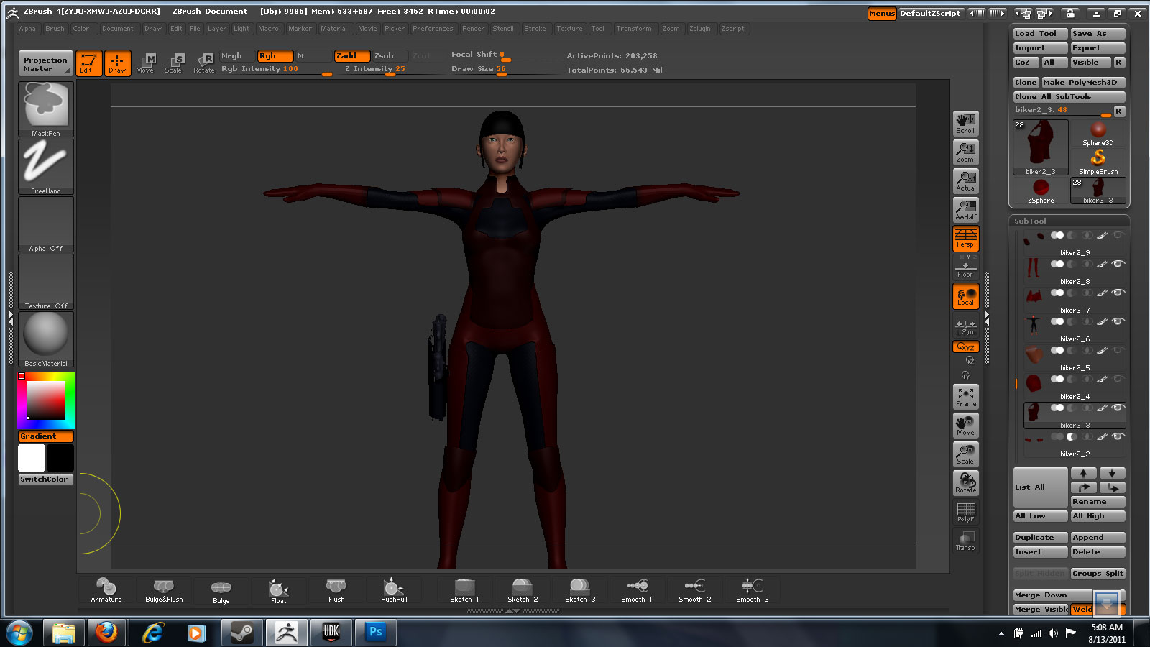Viewport: 1150px width, 647px height.
Task: Click the Append subtool button
Action: (1098, 538)
